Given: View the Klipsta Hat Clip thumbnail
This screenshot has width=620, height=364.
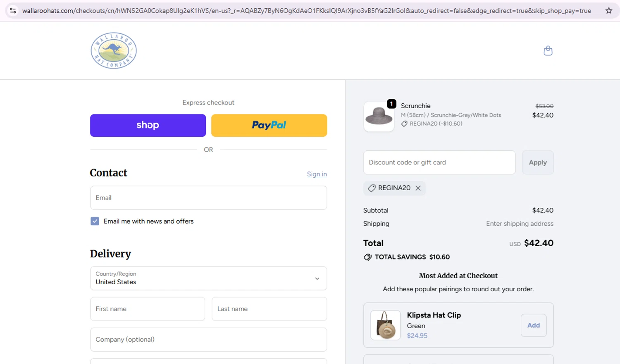Looking at the screenshot, I should pyautogui.click(x=385, y=325).
